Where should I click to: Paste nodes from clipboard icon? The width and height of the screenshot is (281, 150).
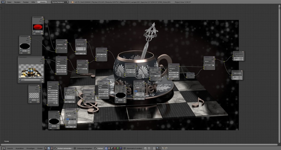pos(166,148)
